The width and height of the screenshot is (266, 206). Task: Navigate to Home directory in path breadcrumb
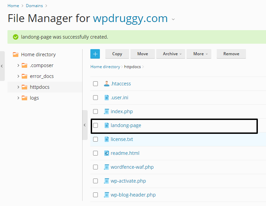(x=105, y=67)
